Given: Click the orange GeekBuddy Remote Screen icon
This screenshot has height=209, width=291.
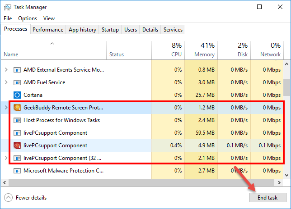Looking at the screenshot, I should (x=17, y=108).
